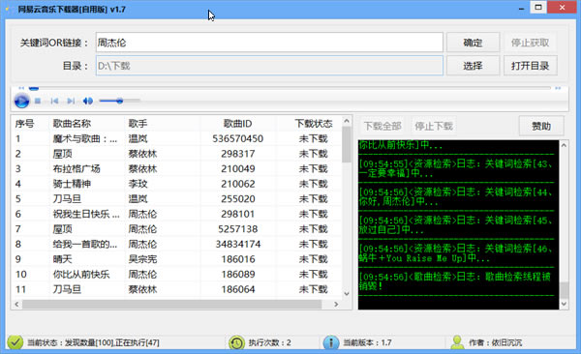Click singer 吴宗宪 in row 9
581x354 pixels.
(x=142, y=259)
